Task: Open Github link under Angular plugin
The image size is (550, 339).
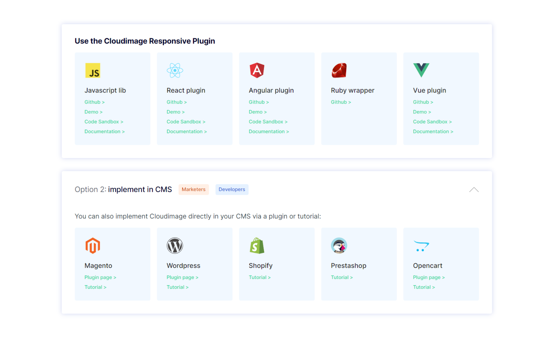Action: point(259,102)
